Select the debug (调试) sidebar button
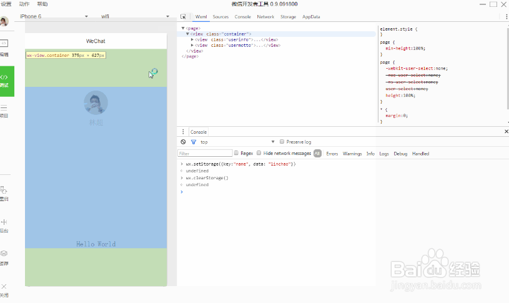Screen dimensions: 509x303 pos(7,81)
